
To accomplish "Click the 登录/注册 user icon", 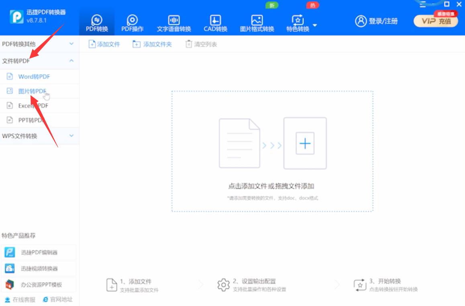I will click(x=361, y=21).
